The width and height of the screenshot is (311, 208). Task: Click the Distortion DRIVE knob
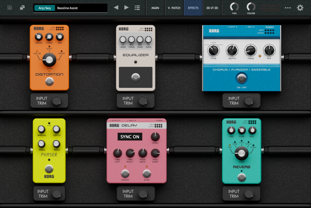pyautogui.click(x=39, y=37)
